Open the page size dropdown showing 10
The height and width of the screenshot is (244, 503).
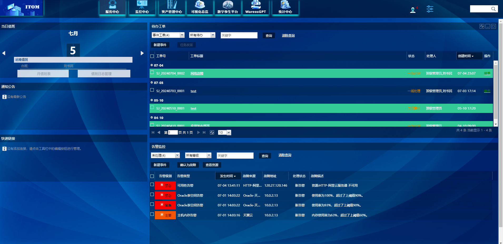pos(225,132)
